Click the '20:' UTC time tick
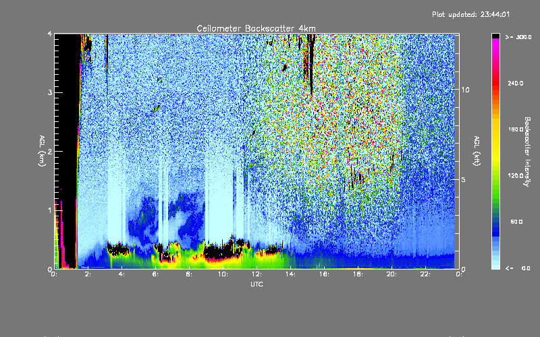This screenshot has width=540, height=337. tap(391, 274)
